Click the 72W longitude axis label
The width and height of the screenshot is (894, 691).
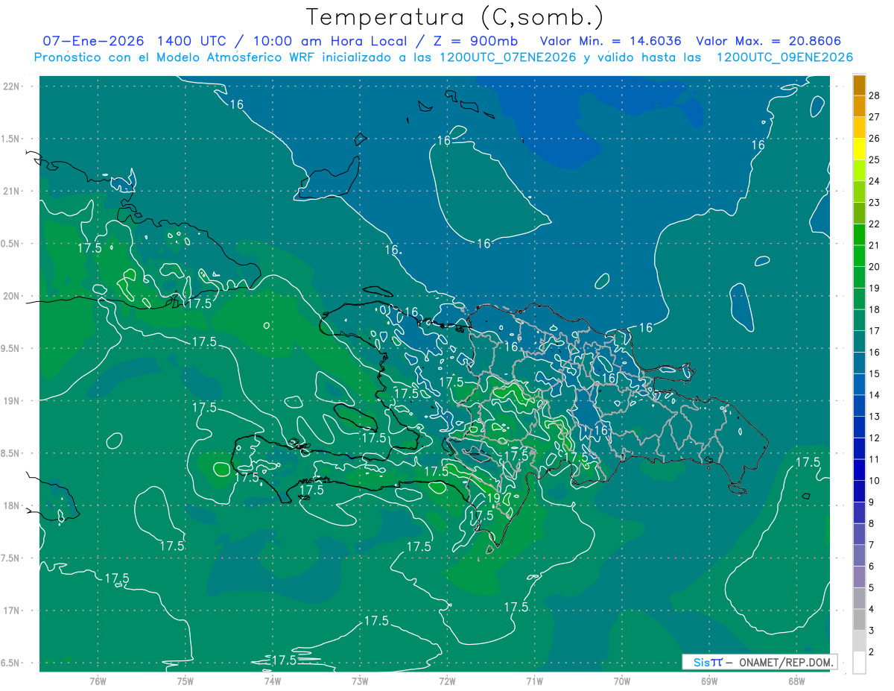(447, 680)
